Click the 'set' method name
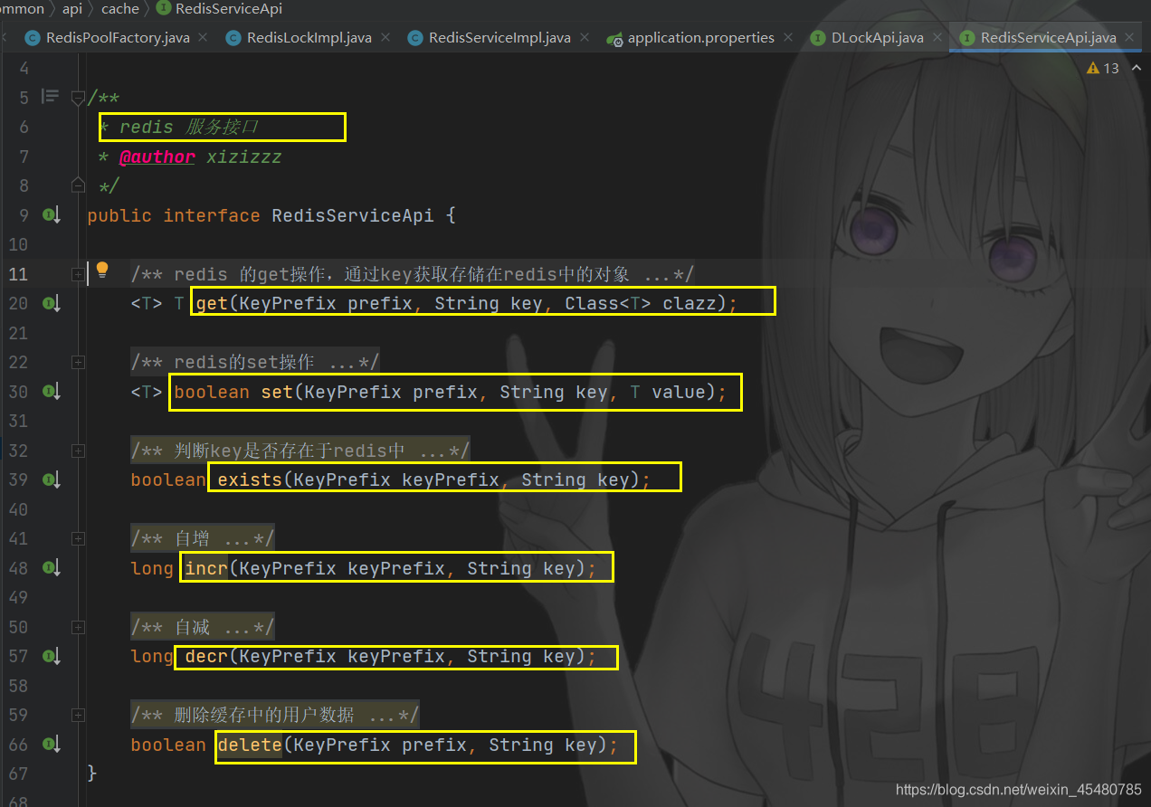 (277, 392)
